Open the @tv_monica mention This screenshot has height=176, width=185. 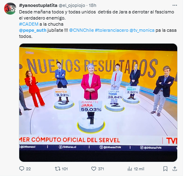tap(142, 30)
